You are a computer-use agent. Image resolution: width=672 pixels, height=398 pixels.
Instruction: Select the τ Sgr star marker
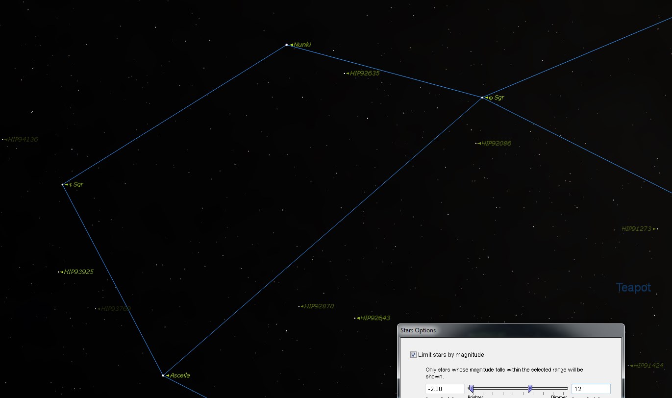click(x=62, y=185)
